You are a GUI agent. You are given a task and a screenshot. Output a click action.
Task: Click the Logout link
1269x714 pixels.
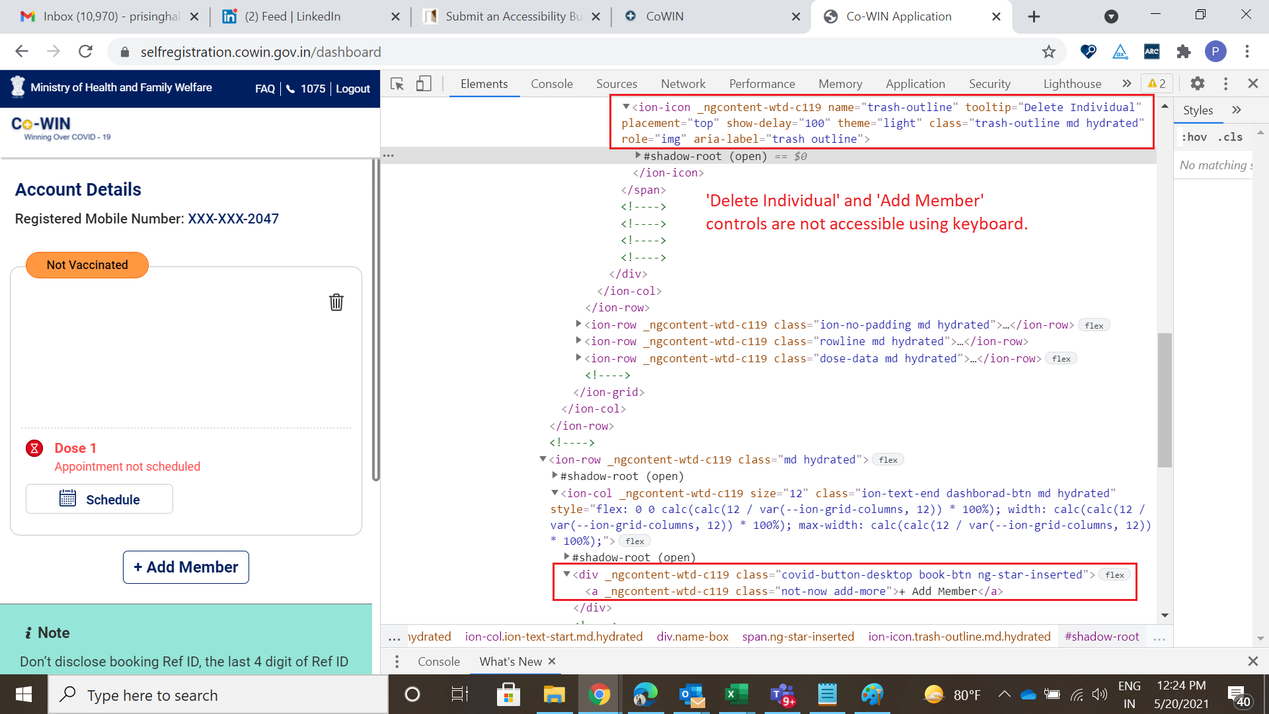click(x=352, y=89)
